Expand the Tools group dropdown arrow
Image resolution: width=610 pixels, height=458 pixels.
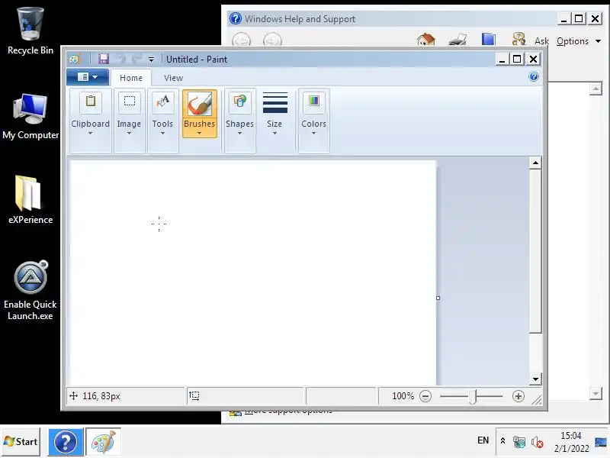point(162,134)
